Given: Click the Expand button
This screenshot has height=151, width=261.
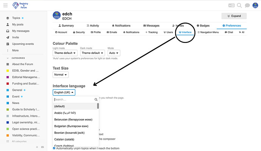Looking at the screenshot, I should pyautogui.click(x=234, y=16).
